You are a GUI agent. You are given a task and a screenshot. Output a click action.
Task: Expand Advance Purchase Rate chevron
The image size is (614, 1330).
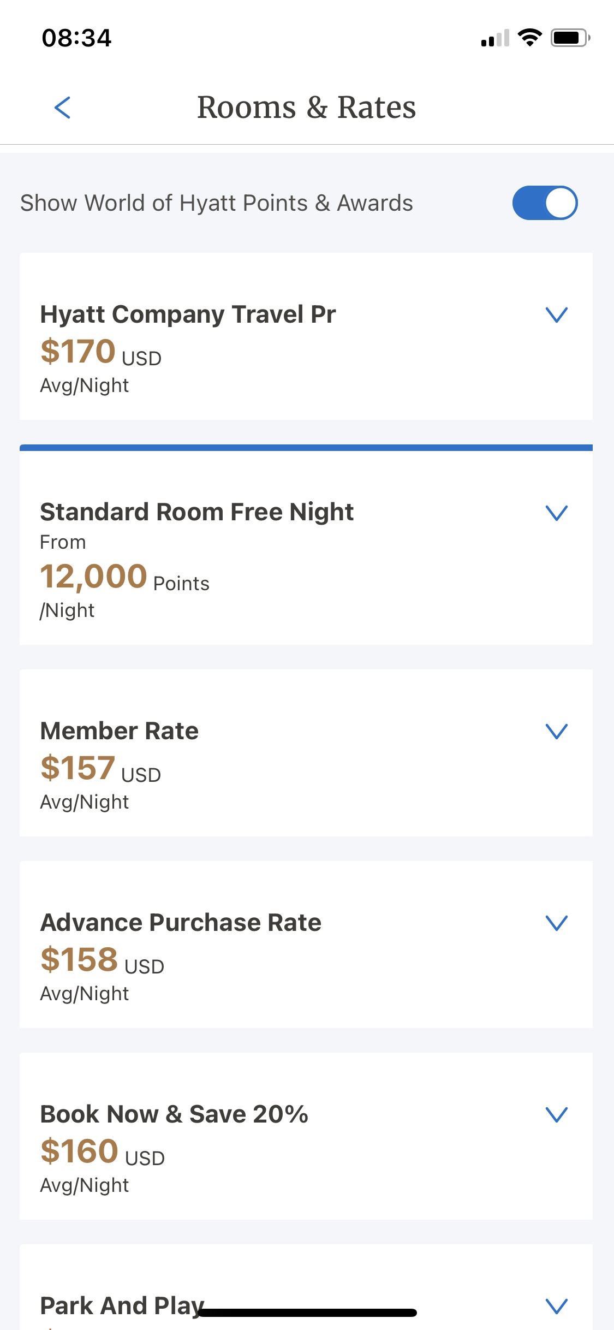click(557, 923)
